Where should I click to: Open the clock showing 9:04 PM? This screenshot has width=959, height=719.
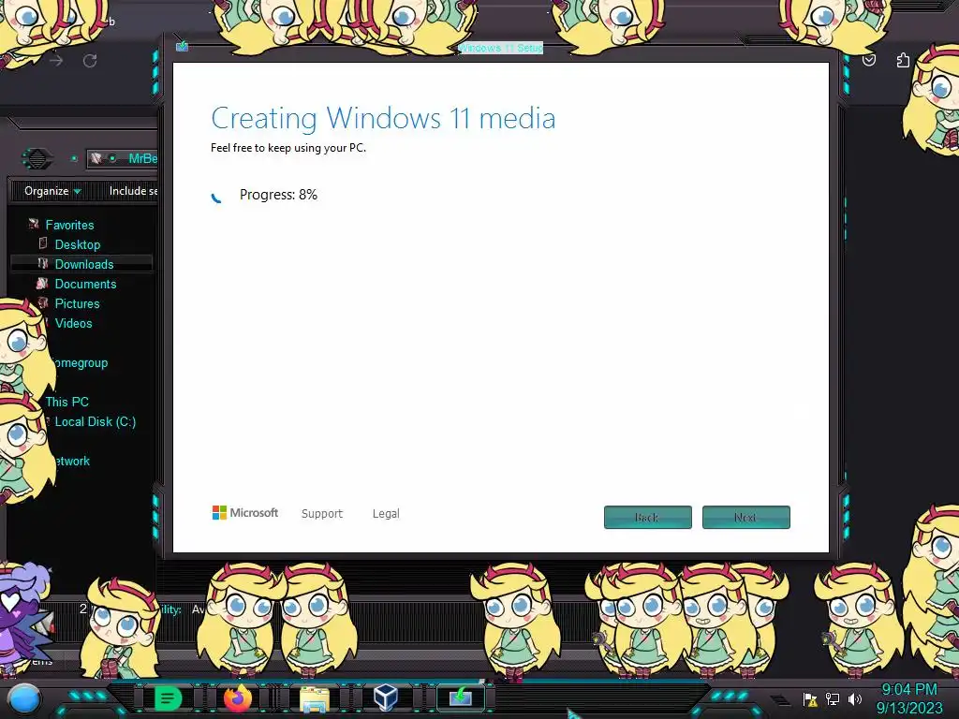909,698
